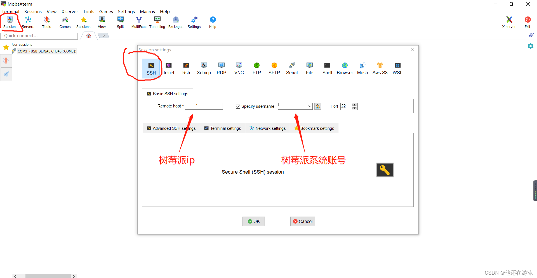Open the Sessions star toolbar icon
This screenshot has width=537, height=278.
click(x=83, y=22)
